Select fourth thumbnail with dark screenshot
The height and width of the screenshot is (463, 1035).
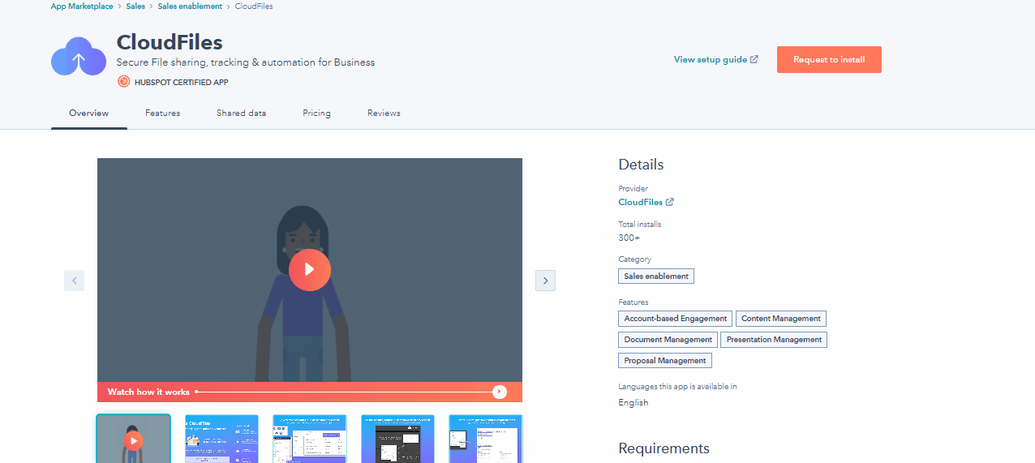(397, 439)
